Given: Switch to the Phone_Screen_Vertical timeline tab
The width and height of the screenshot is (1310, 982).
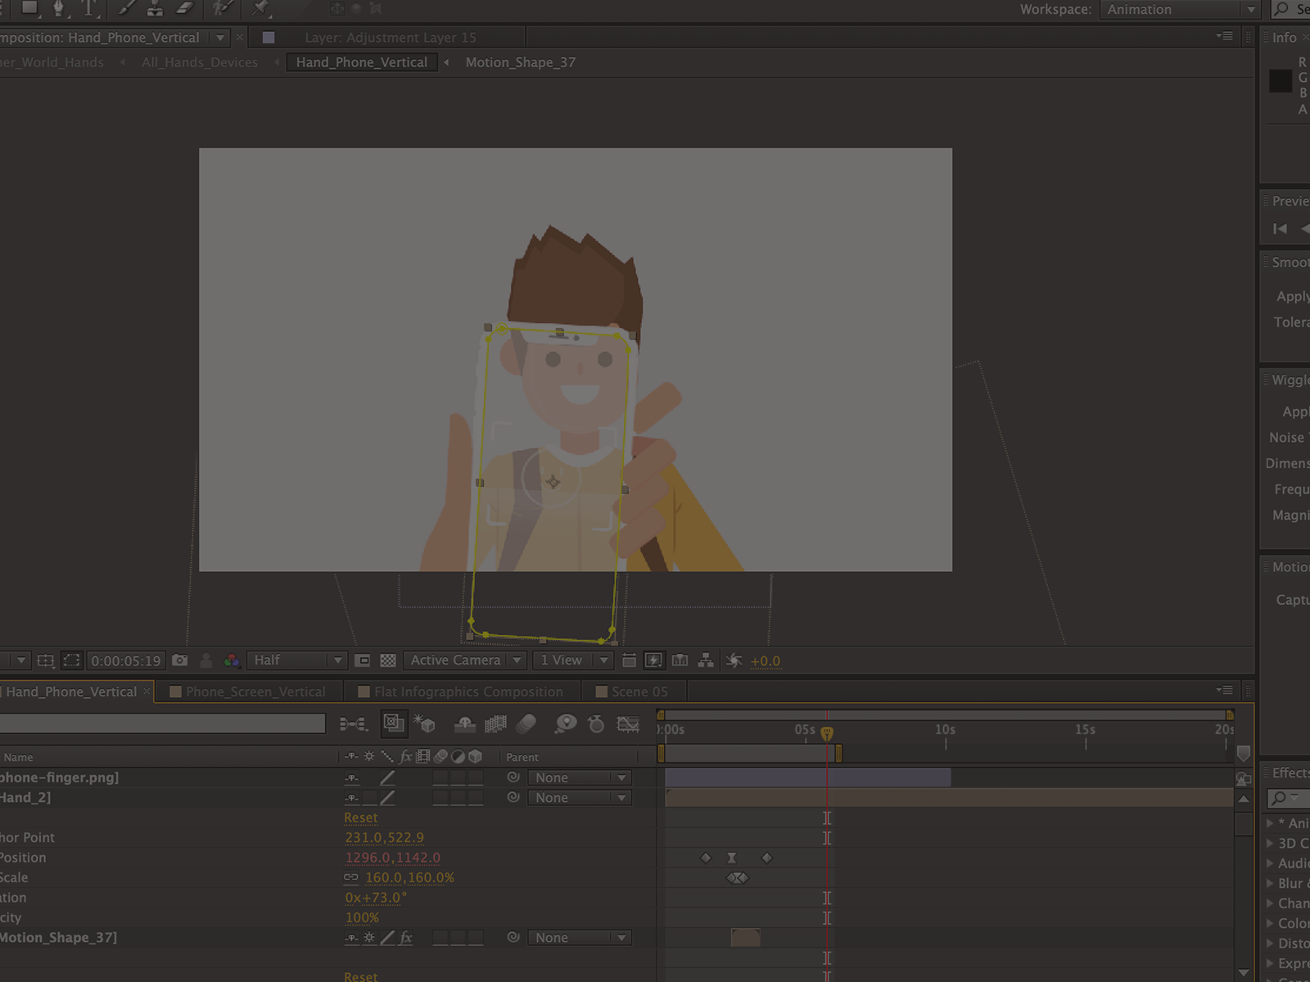Looking at the screenshot, I should (255, 691).
